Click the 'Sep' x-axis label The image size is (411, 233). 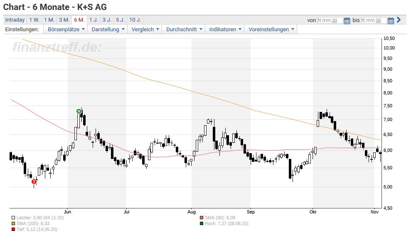[x=251, y=212]
